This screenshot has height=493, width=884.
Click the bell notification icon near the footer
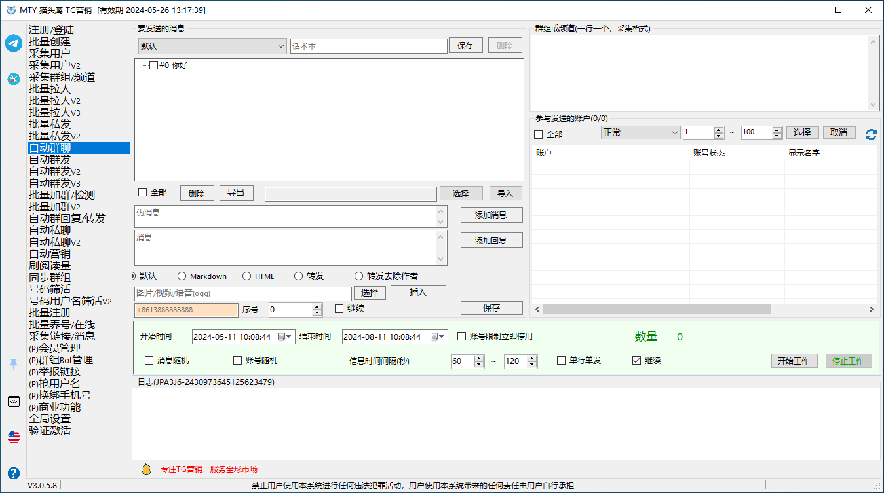point(146,469)
